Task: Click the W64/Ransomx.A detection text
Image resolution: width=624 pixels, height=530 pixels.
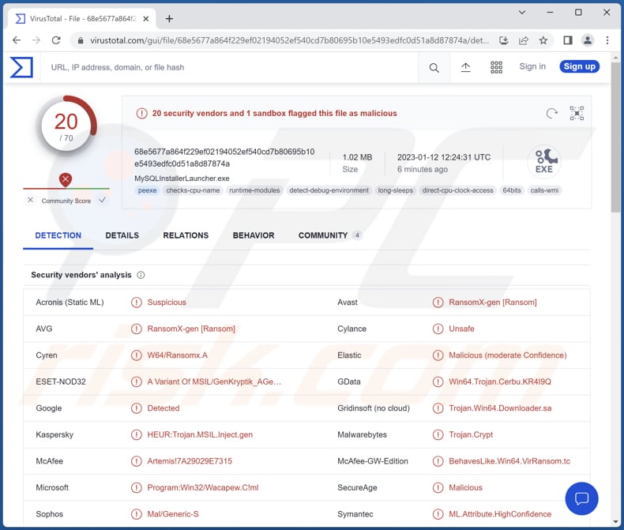Action: (x=178, y=355)
